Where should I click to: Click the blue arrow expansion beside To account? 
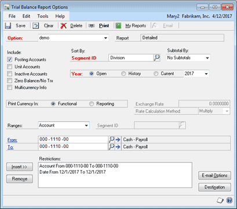pyautogui.click(x=118, y=147)
